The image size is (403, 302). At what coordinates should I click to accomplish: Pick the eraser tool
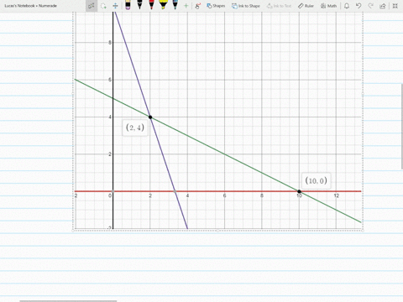[x=128, y=5]
